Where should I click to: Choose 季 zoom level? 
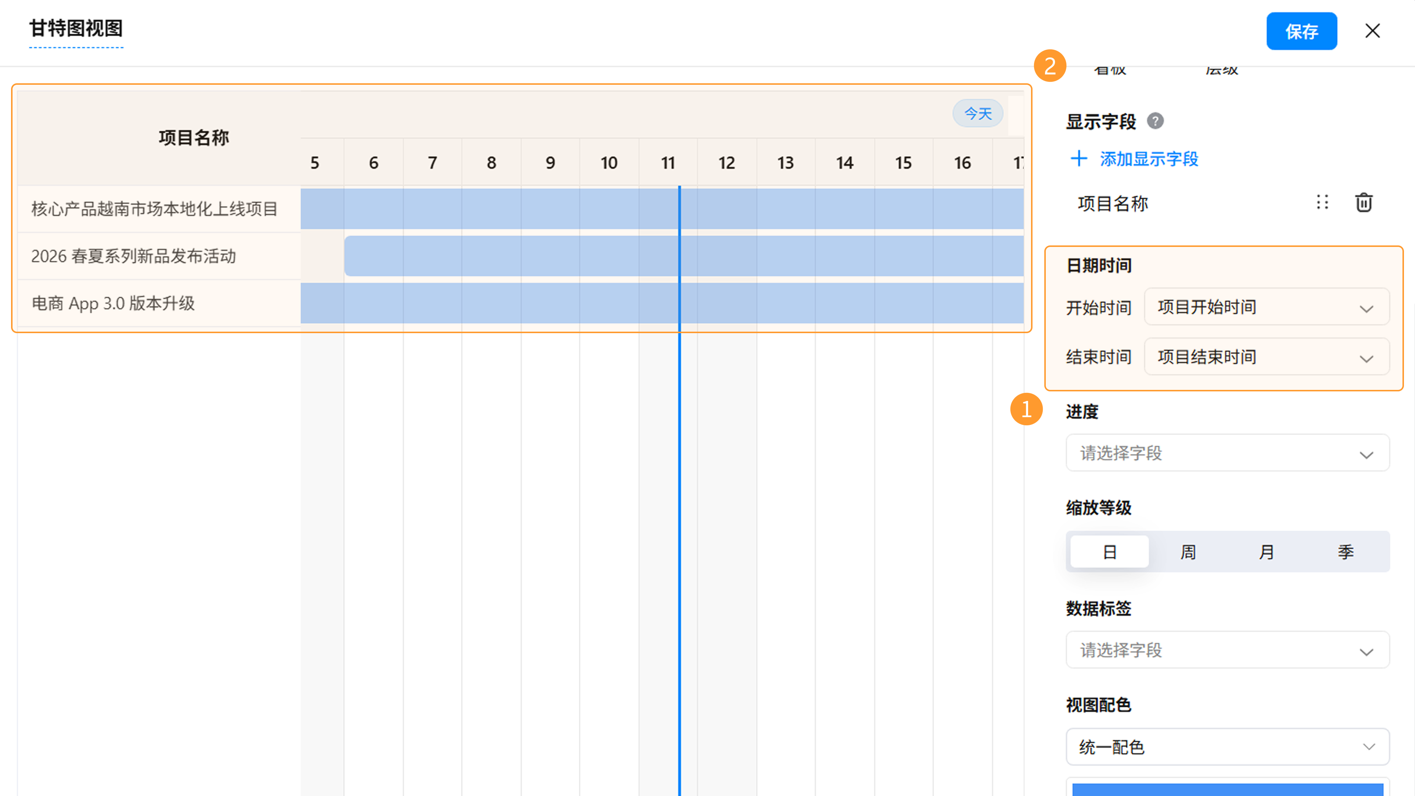point(1345,552)
